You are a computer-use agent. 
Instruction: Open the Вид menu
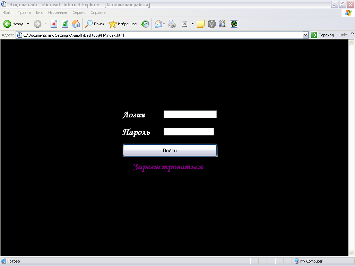pos(39,12)
